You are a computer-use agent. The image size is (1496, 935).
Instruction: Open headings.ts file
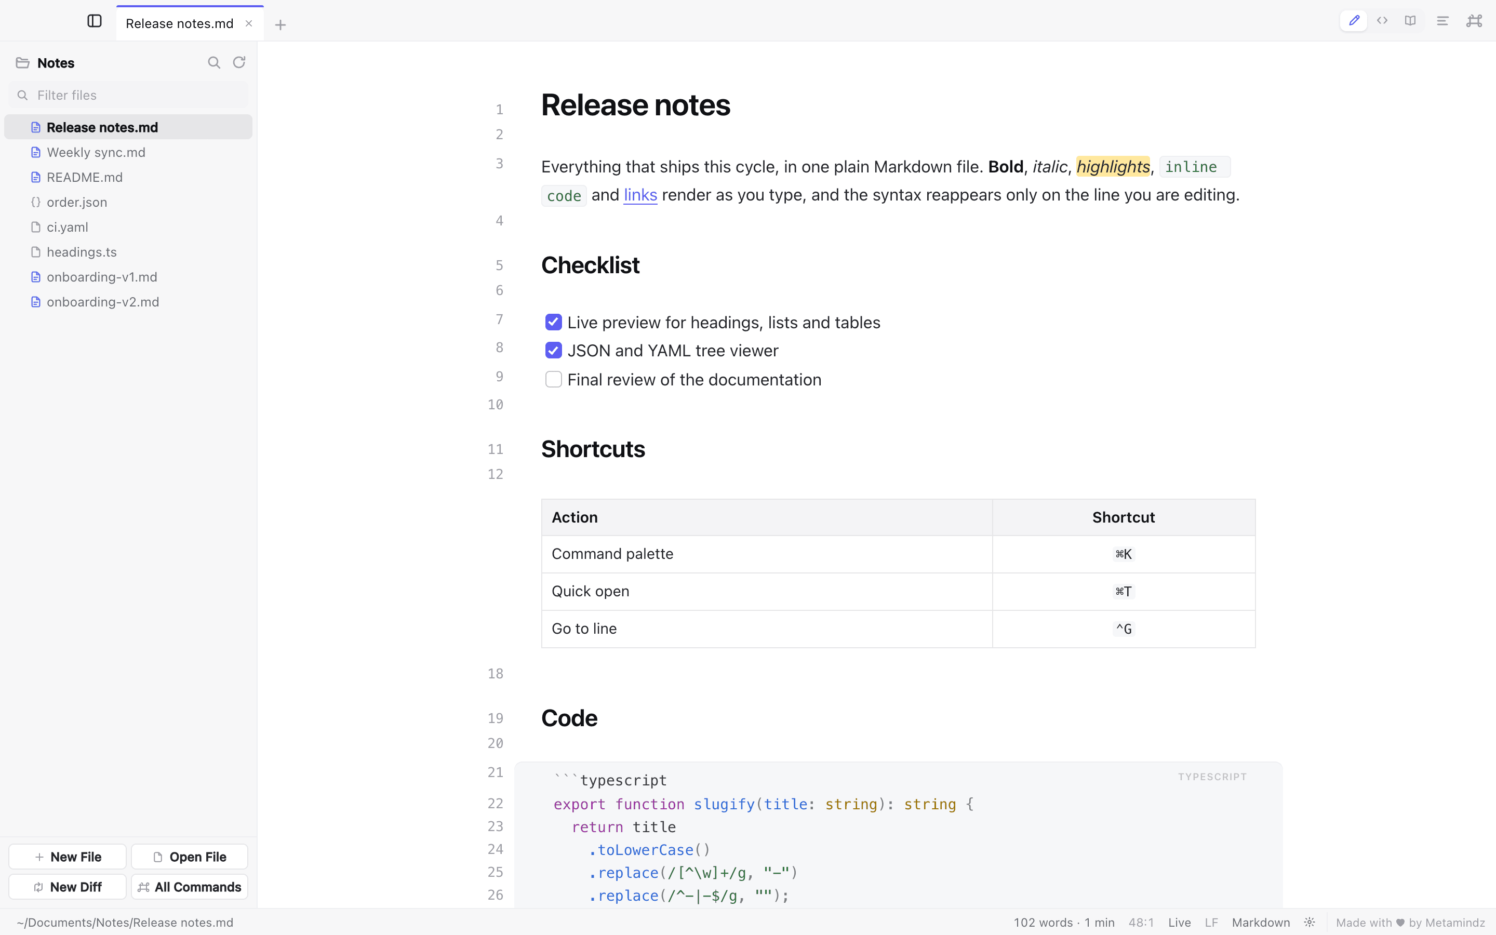click(x=129, y=252)
